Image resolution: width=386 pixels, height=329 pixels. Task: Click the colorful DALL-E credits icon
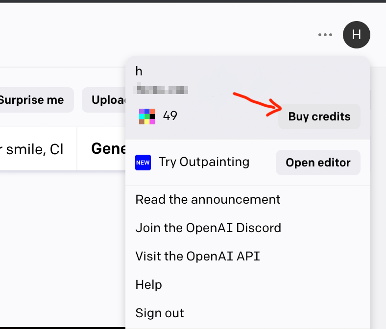click(146, 116)
